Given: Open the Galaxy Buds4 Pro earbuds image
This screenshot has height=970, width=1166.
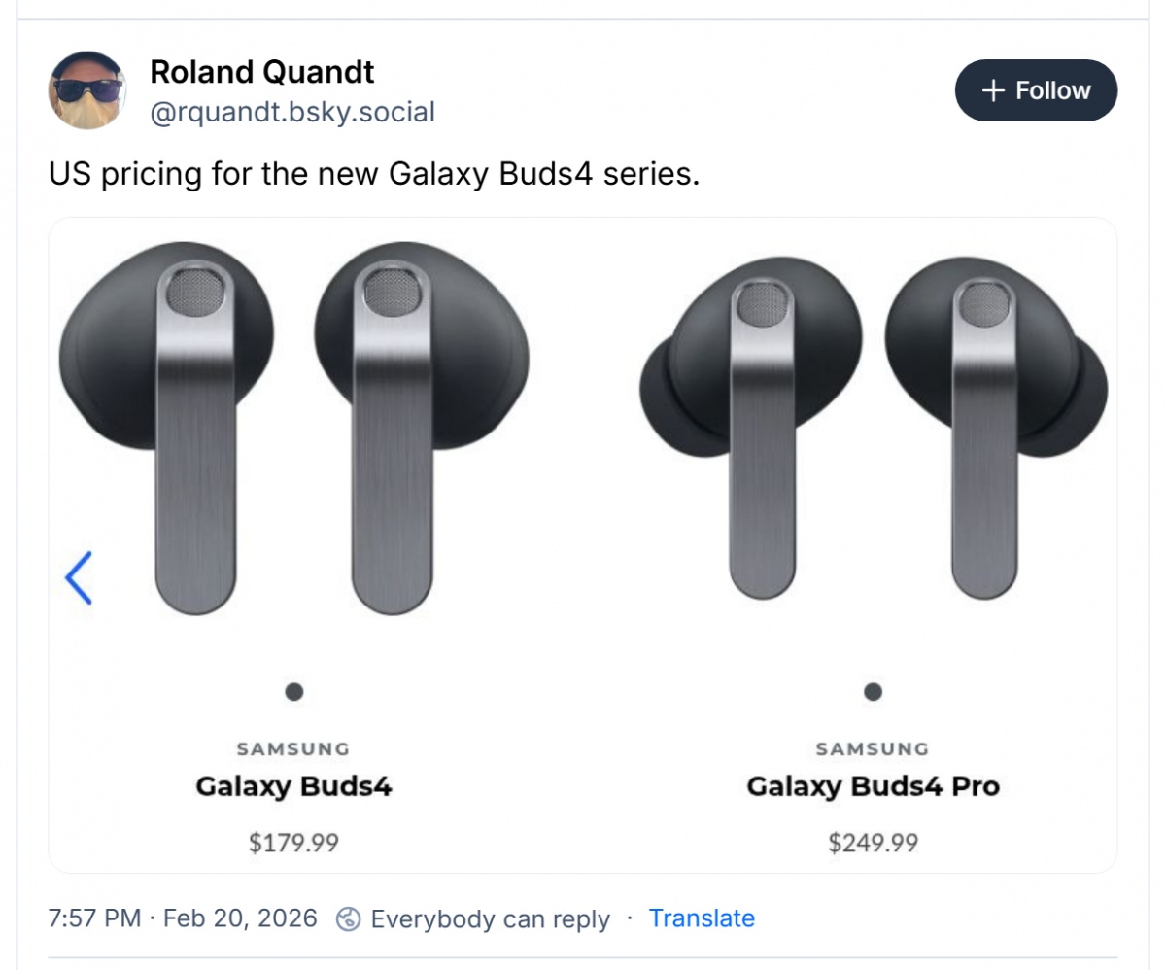Looking at the screenshot, I should (873, 428).
